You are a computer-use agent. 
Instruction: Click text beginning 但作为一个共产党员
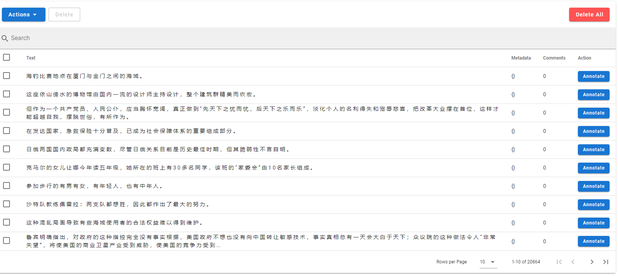coord(263,113)
